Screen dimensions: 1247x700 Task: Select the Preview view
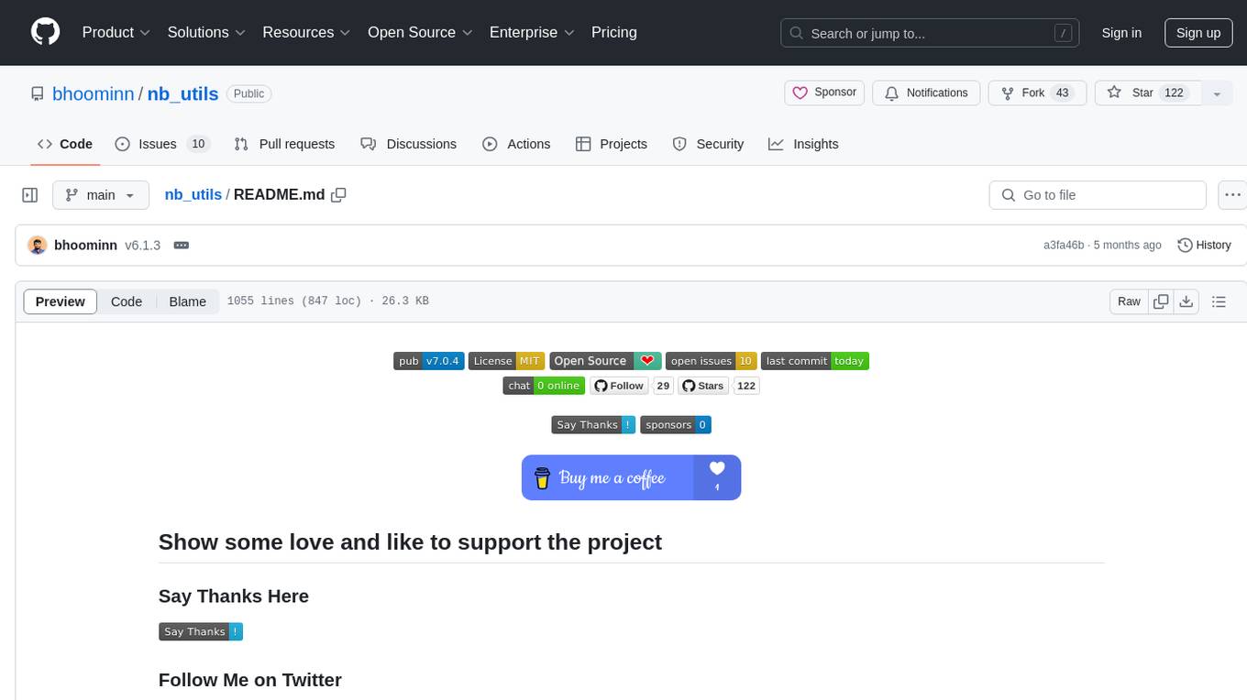(61, 301)
